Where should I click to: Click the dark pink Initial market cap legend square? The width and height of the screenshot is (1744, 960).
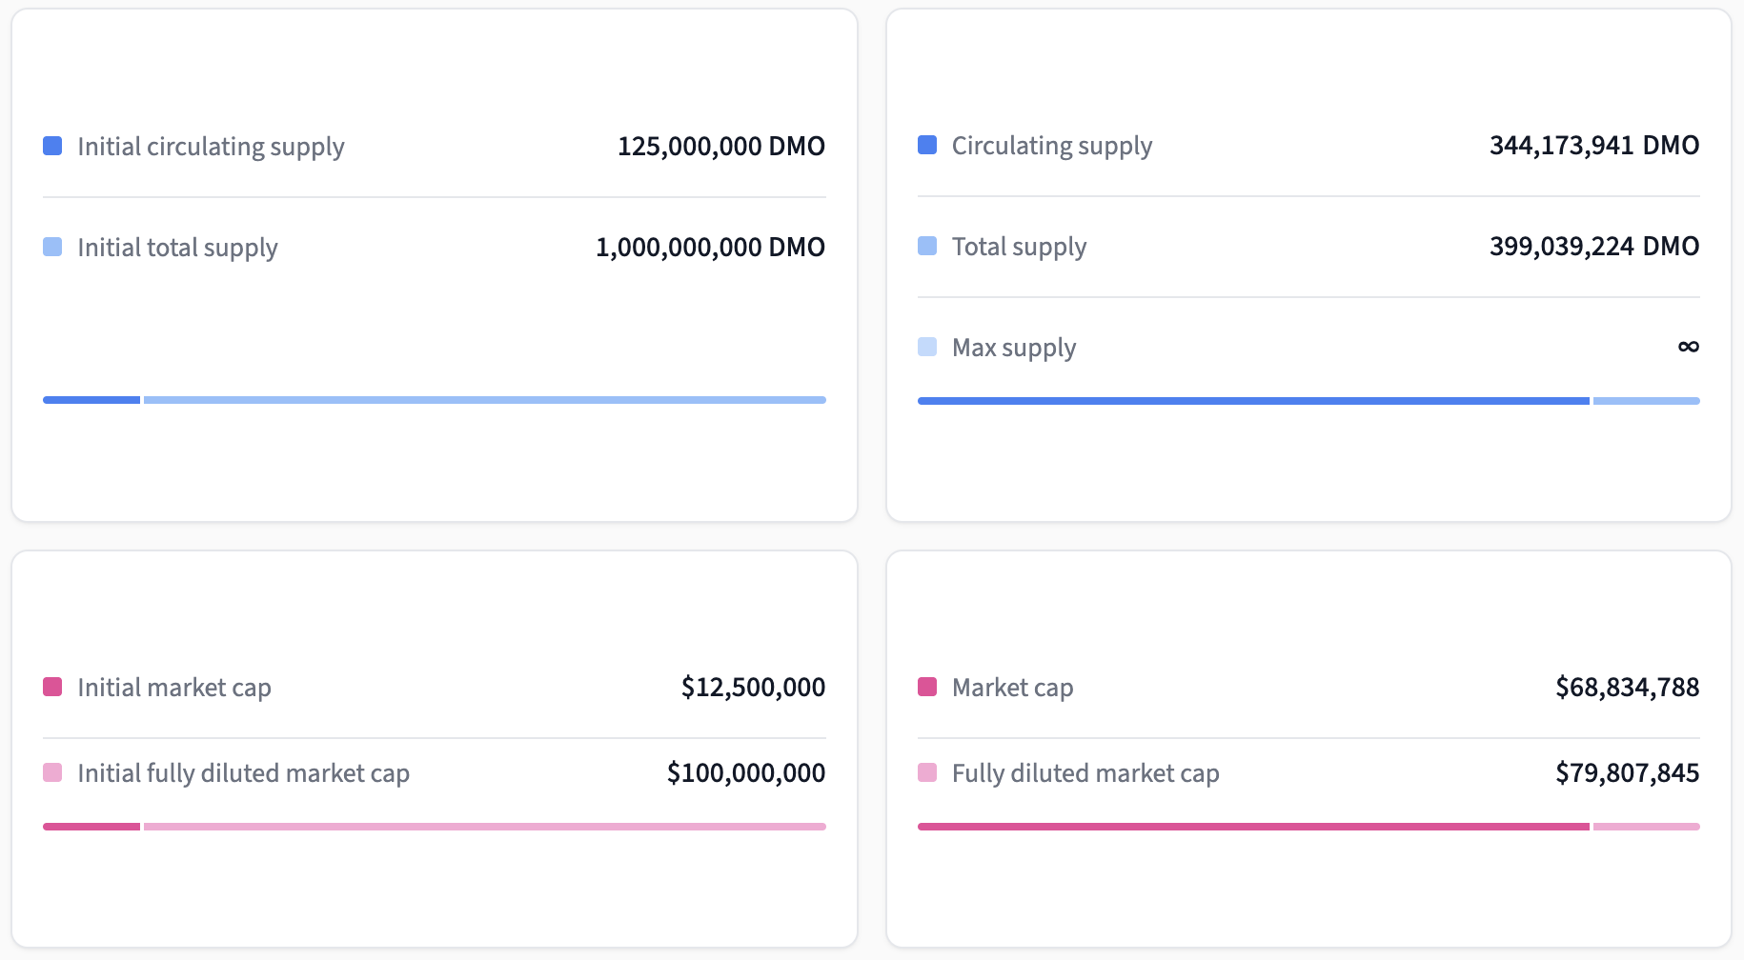52,687
